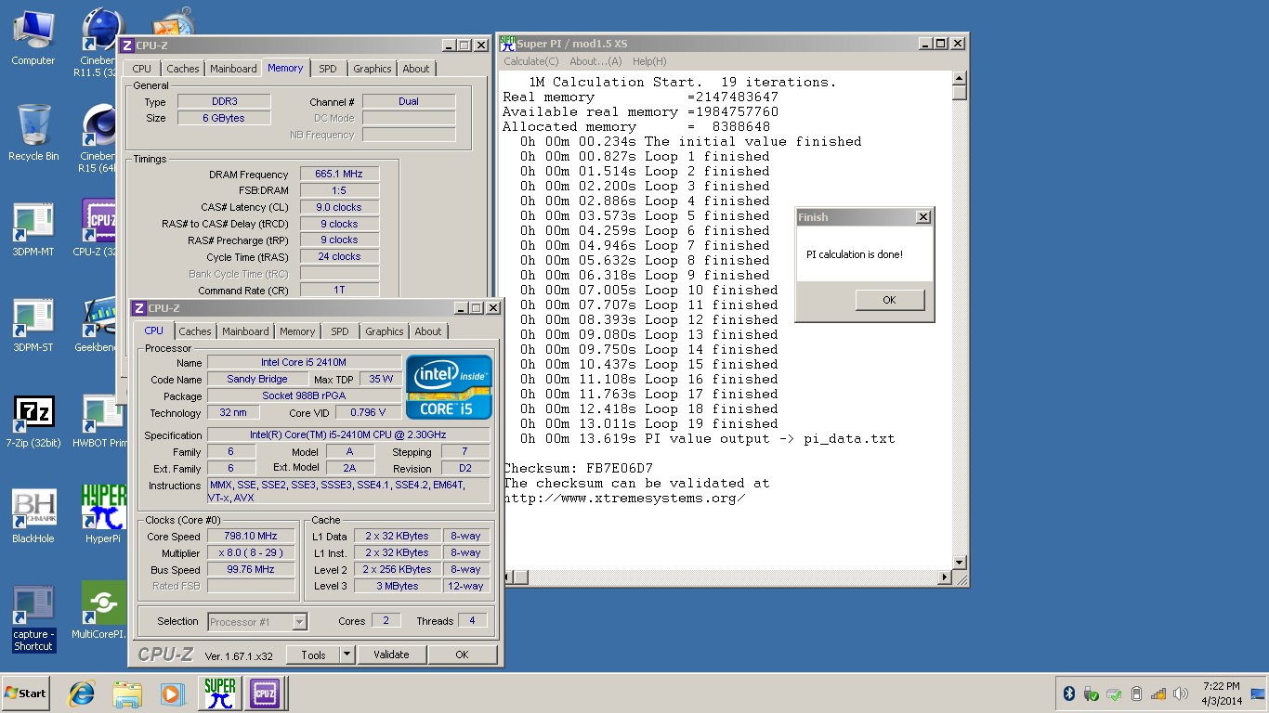Switch to SPD tab in front CPU-Z
The width and height of the screenshot is (1269, 713).
pos(340,331)
